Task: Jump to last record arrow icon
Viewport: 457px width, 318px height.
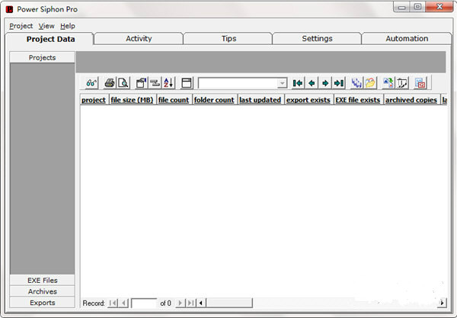Action: click(x=339, y=83)
